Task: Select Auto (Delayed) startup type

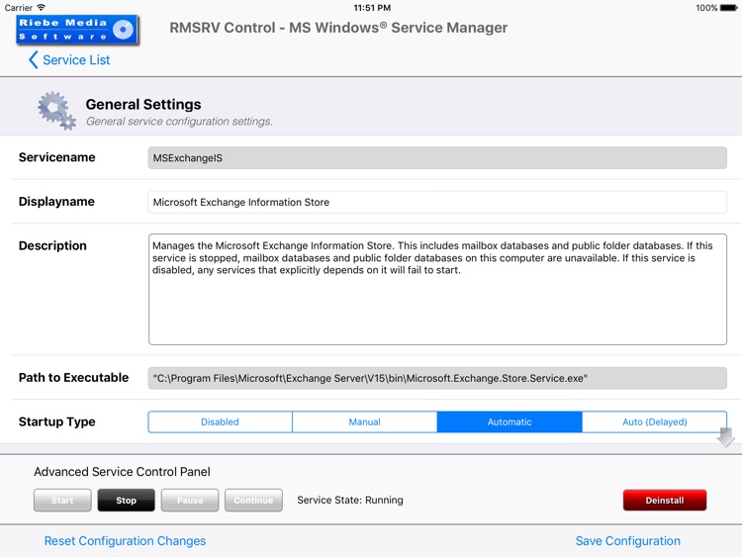Action: pos(655,421)
